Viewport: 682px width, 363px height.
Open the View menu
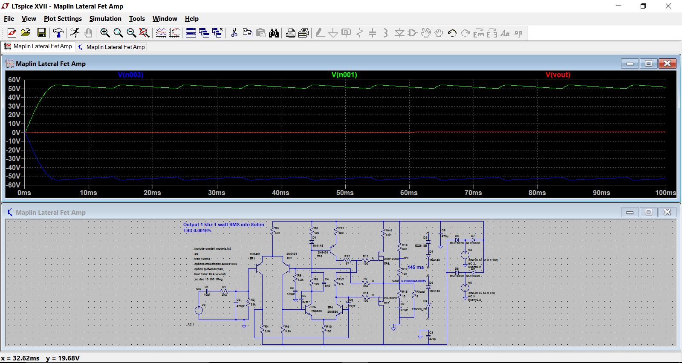(29, 19)
